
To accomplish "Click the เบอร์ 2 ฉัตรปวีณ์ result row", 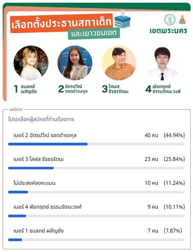I will [x=96, y=139].
